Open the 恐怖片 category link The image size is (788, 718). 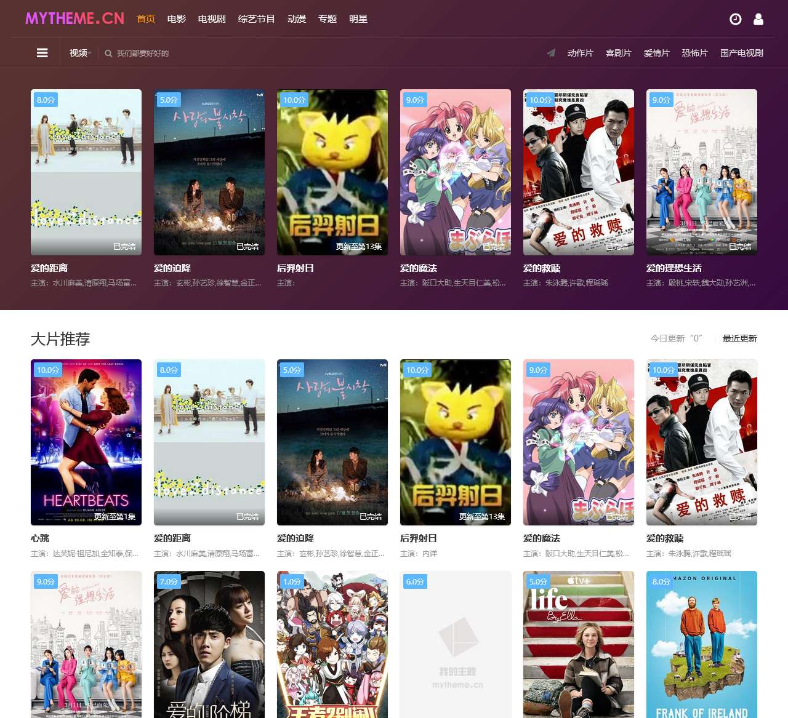coord(695,53)
